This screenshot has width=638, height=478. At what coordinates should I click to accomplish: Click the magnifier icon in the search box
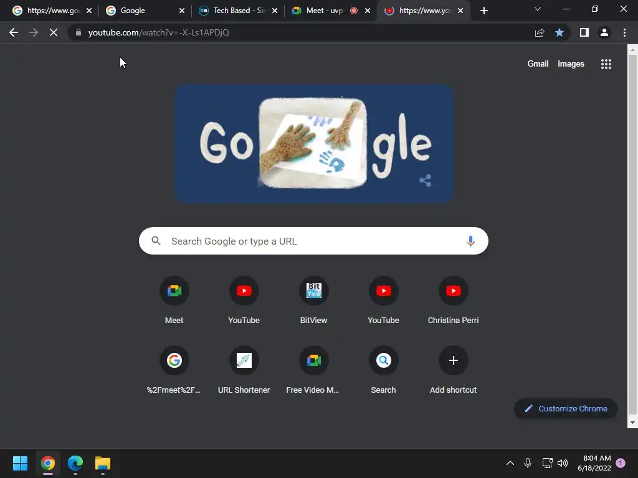tap(156, 241)
